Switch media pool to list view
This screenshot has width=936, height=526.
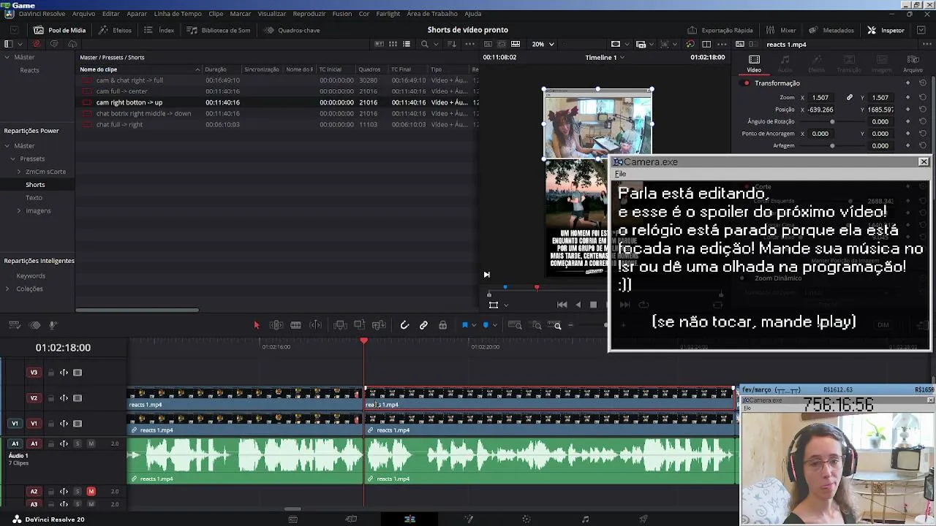click(407, 44)
